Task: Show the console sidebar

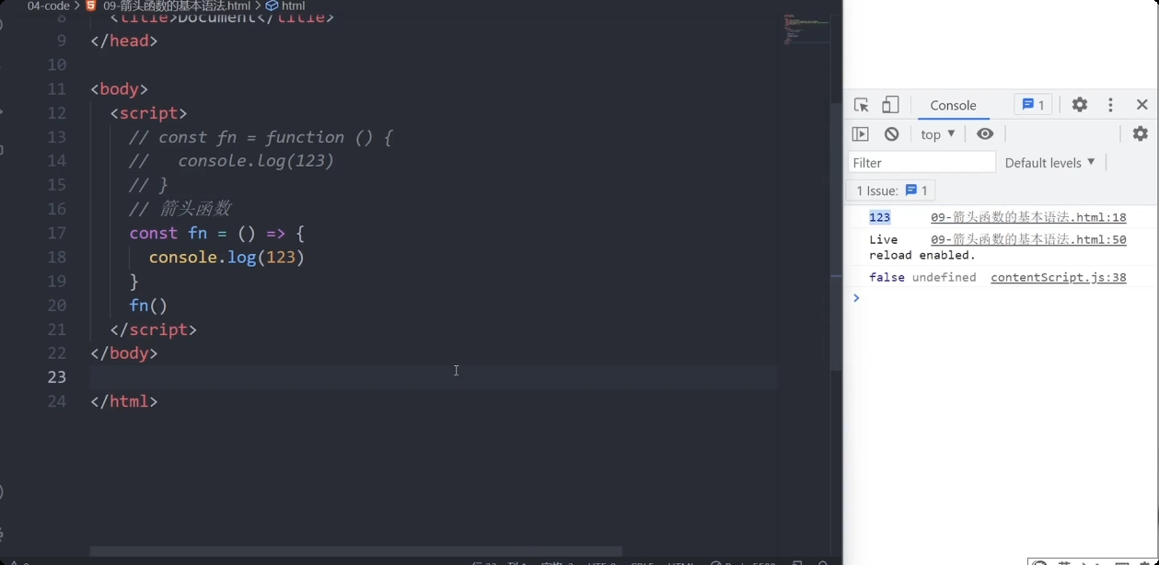Action: click(861, 134)
